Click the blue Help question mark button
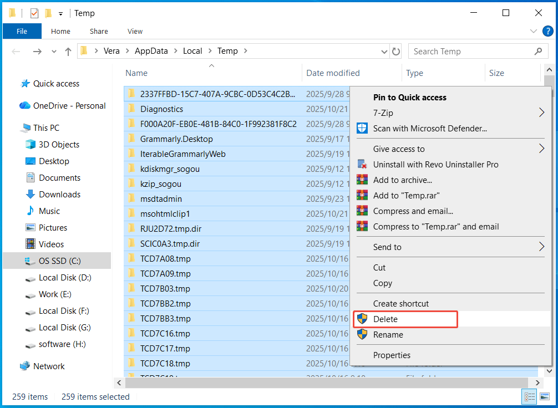 pos(549,31)
